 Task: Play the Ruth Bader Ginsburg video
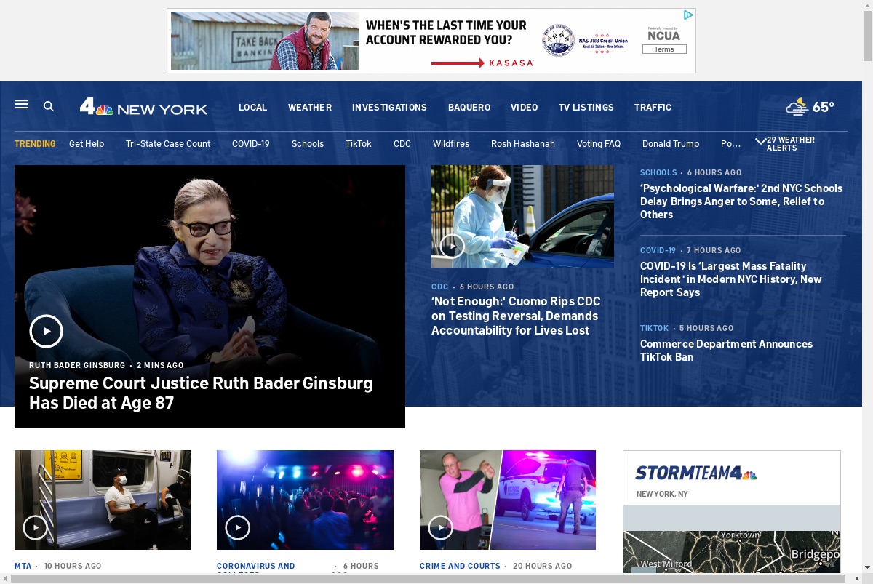pos(47,331)
